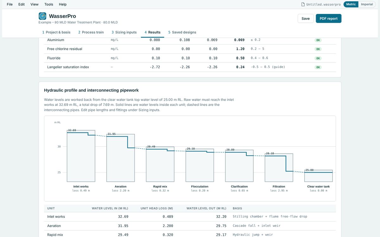380x237 pixels.
Task: Click the OK badge in the Fluoride row
Action: pos(318,58)
